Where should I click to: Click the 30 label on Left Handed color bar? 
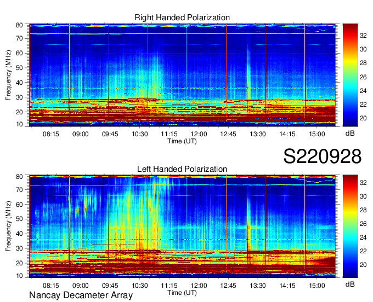(x=363, y=196)
